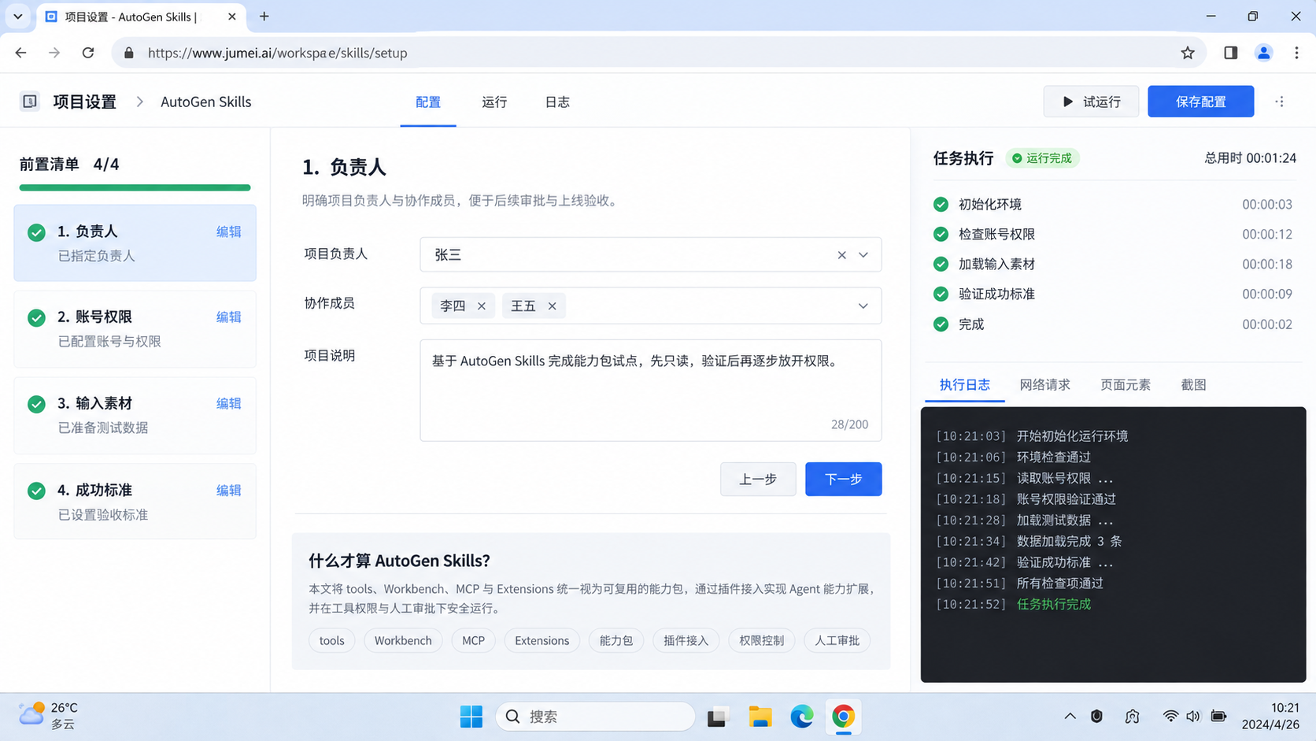Show hidden system tray icons
This screenshot has height=741, width=1316.
[x=1070, y=716]
